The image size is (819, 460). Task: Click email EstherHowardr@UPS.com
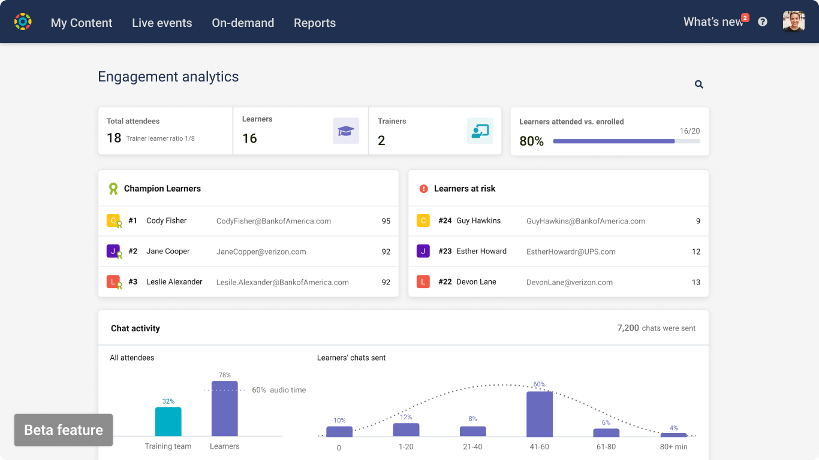point(571,252)
